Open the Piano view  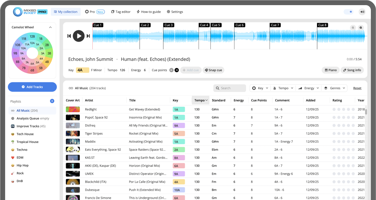pyautogui.click(x=331, y=70)
